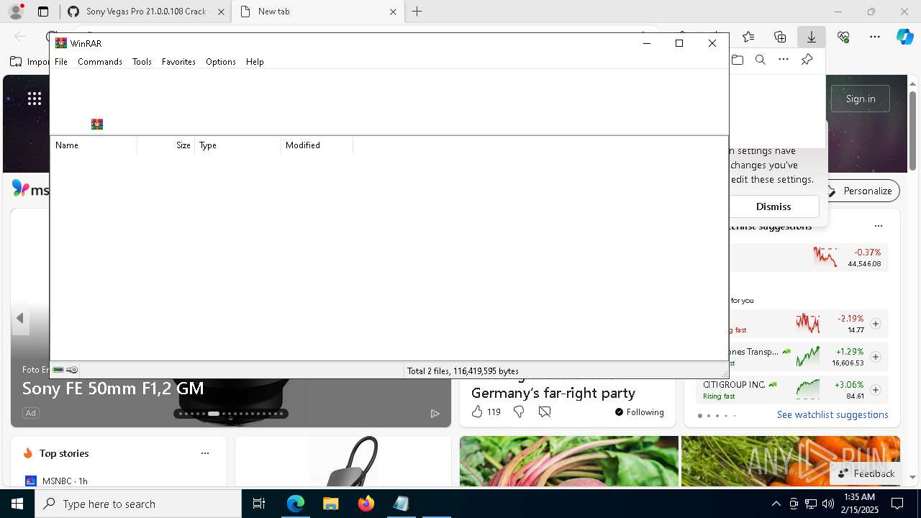The width and height of the screenshot is (921, 518).
Task: Open Edge Settings and more menu
Action: (875, 37)
